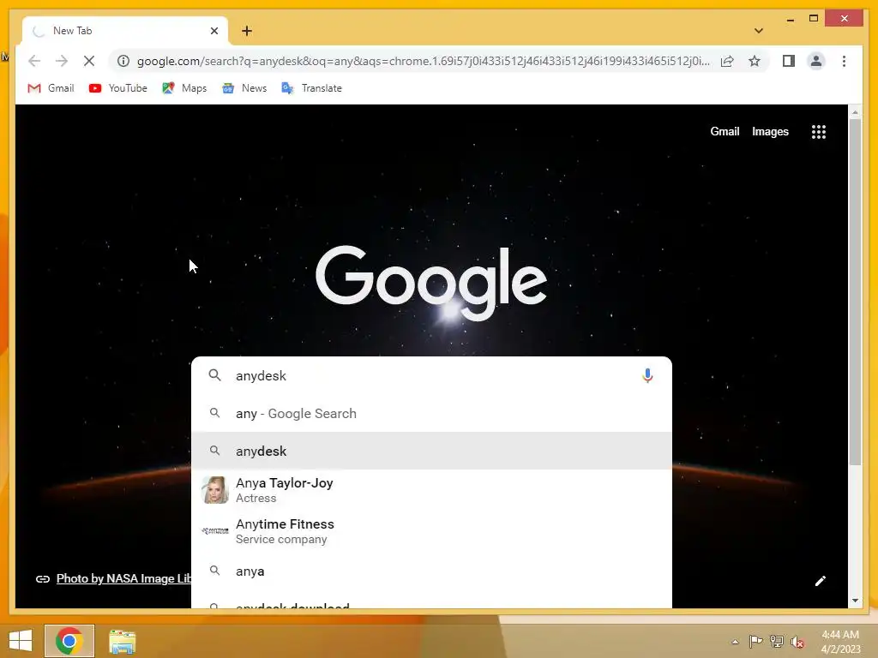Open the taskbar clock and date
The width and height of the screenshot is (878, 658).
[840, 642]
